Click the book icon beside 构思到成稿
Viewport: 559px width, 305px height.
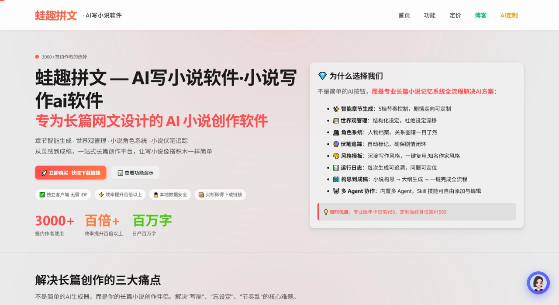336,180
